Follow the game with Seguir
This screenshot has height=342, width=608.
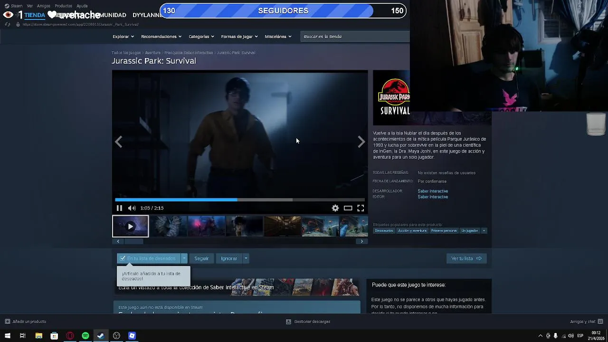(201, 258)
